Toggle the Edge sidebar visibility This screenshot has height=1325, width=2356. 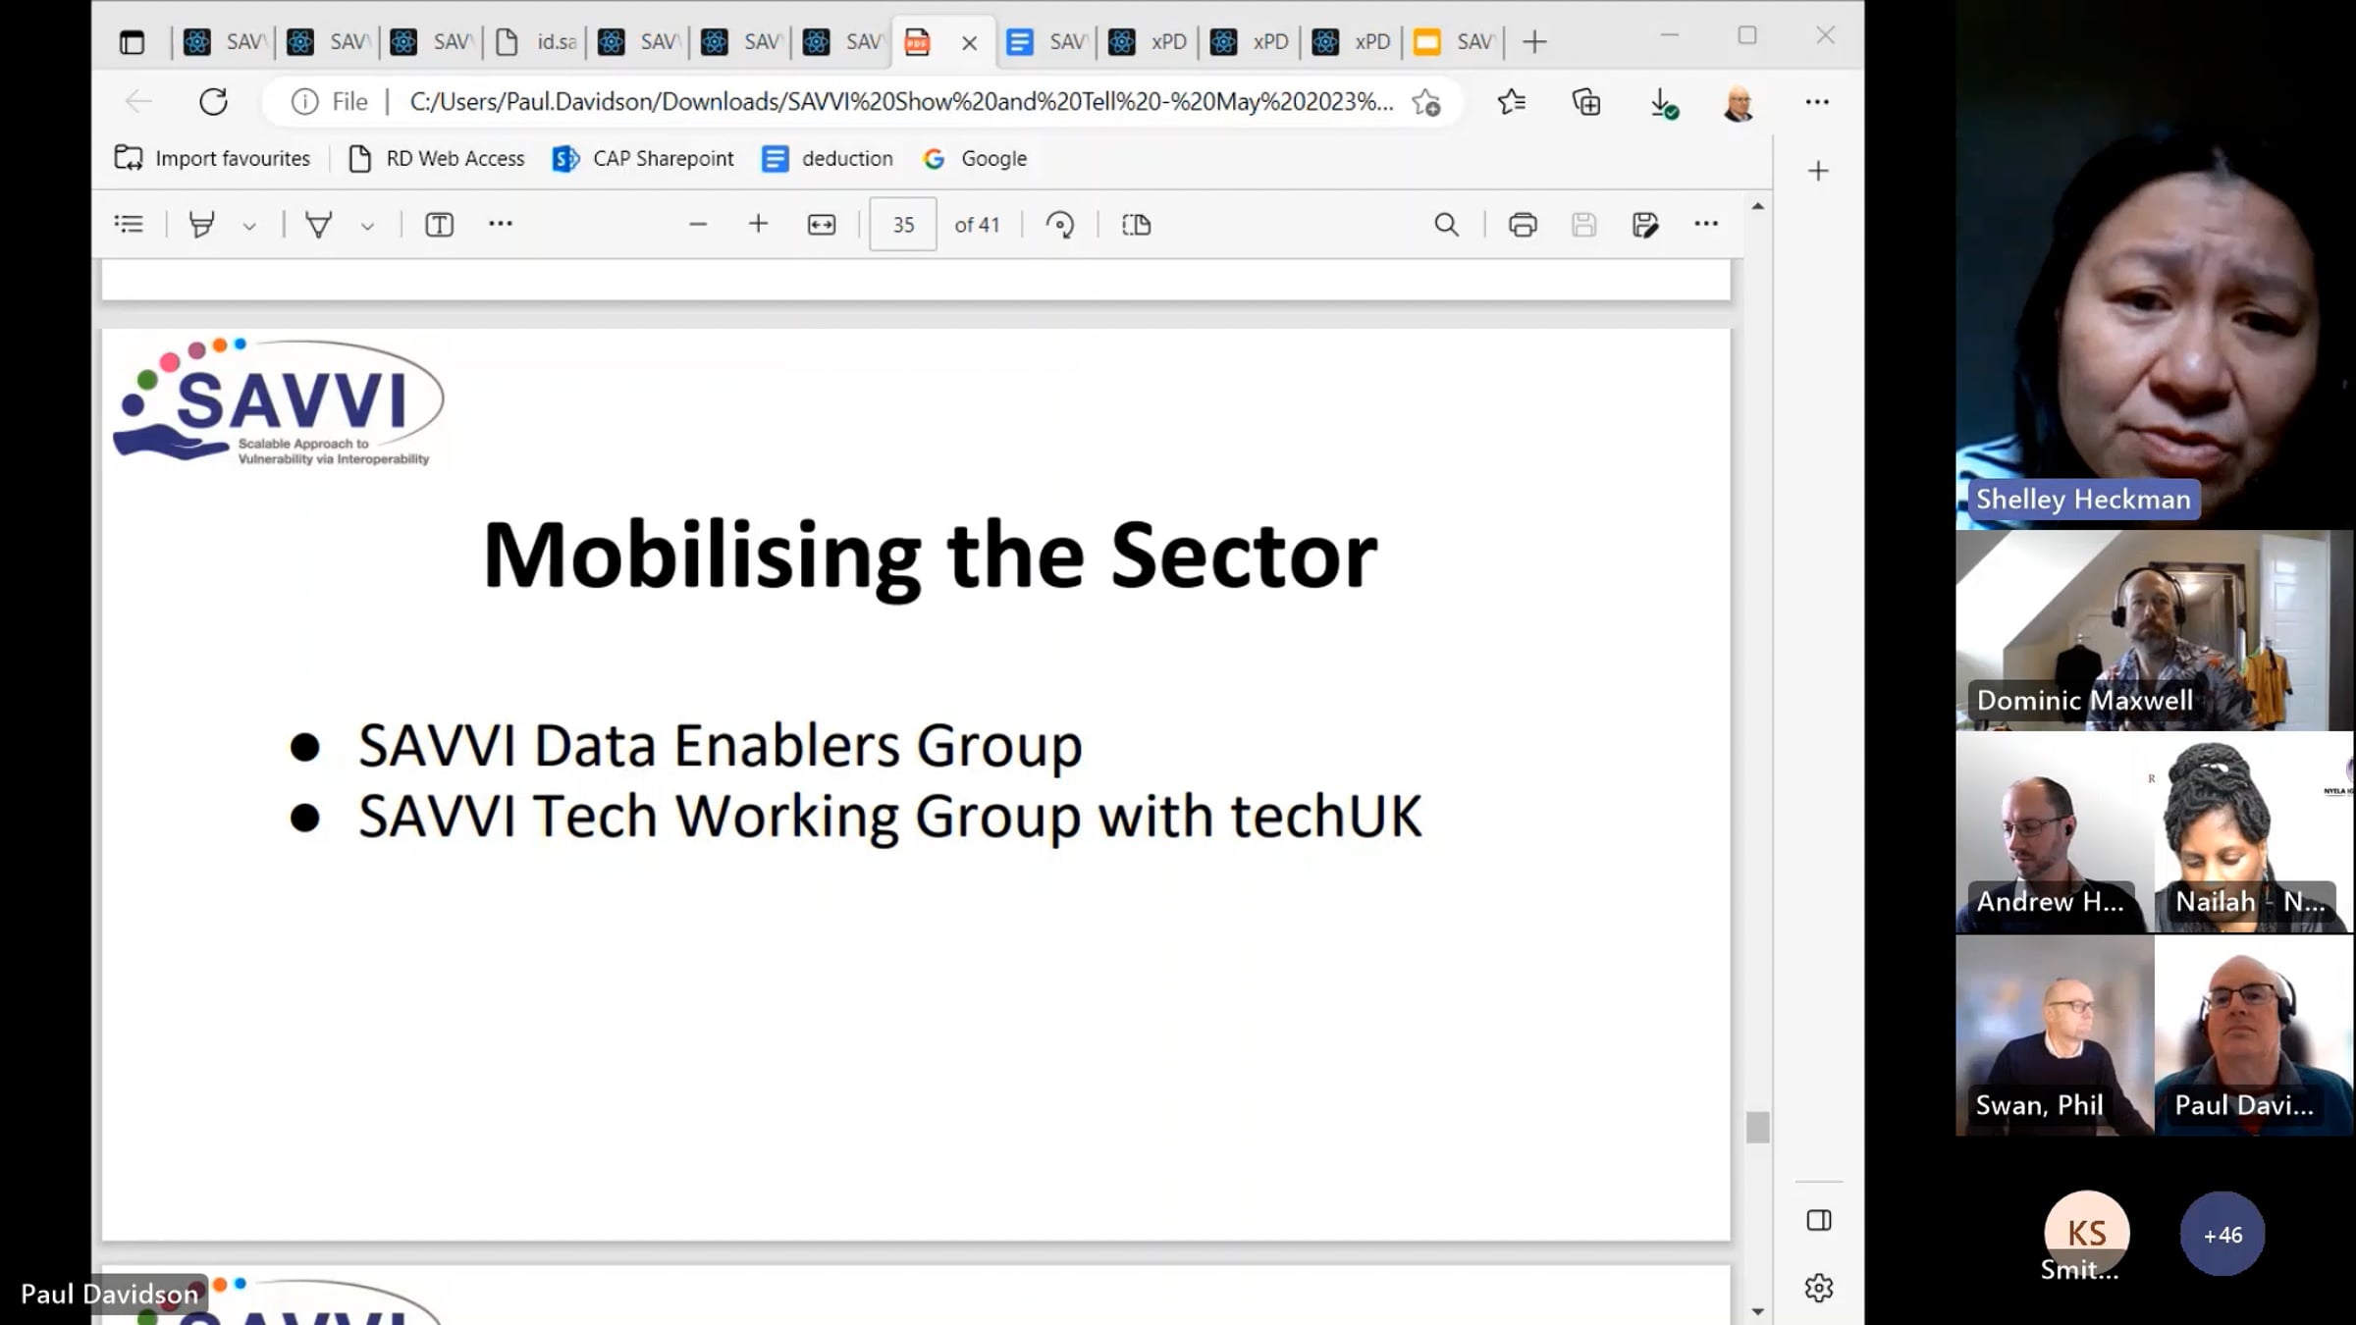coord(1819,1220)
